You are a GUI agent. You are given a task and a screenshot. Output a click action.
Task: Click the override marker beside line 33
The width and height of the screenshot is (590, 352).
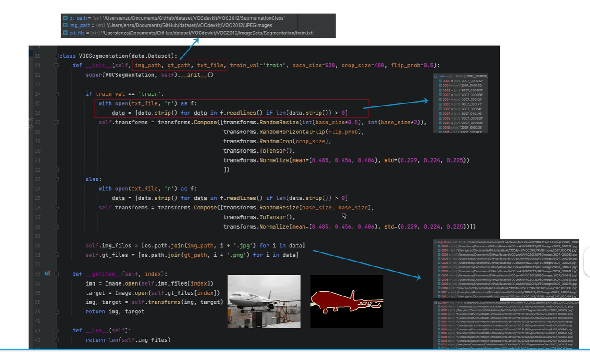(x=47, y=274)
